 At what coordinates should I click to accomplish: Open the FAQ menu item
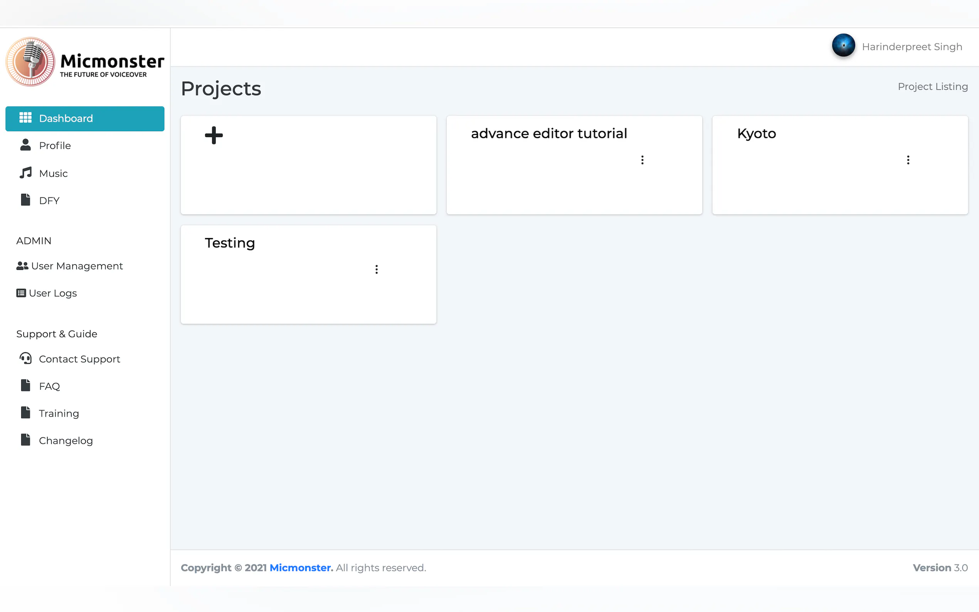[x=49, y=386]
